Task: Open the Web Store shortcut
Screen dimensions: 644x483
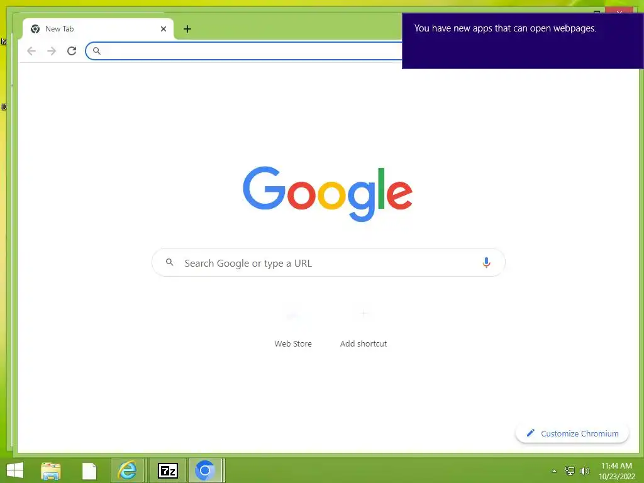Action: pos(293,328)
